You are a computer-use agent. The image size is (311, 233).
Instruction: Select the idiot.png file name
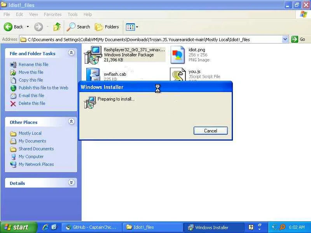197,50
